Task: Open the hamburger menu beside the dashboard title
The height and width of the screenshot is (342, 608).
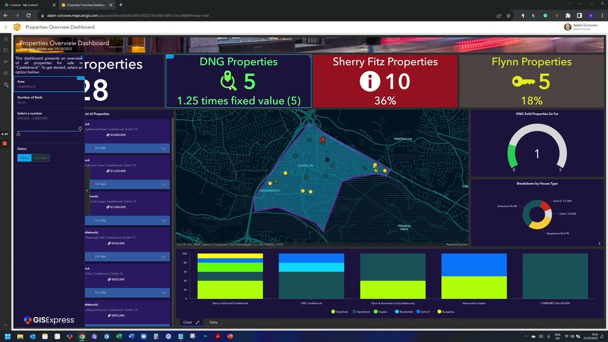Action: click(6, 27)
